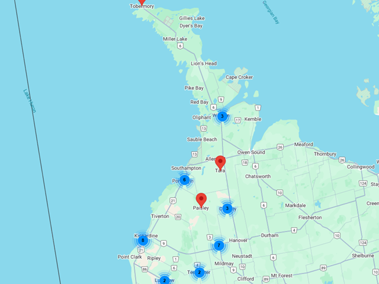This screenshot has width=379, height=284.
Task: Select the red pin marking Paisley
Action: click(x=201, y=200)
